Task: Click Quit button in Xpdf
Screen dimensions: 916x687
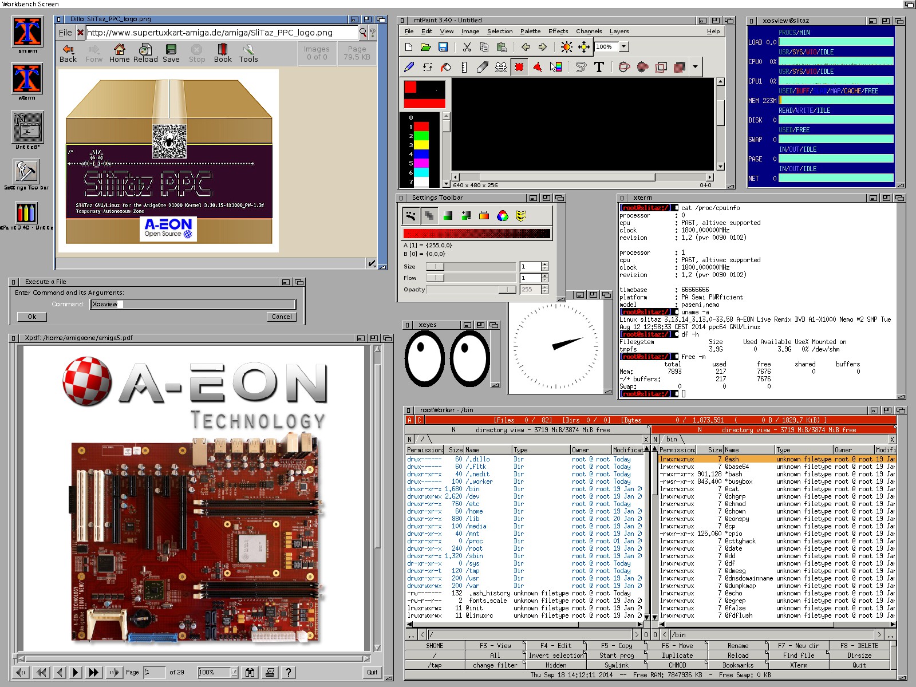Action: click(x=372, y=672)
